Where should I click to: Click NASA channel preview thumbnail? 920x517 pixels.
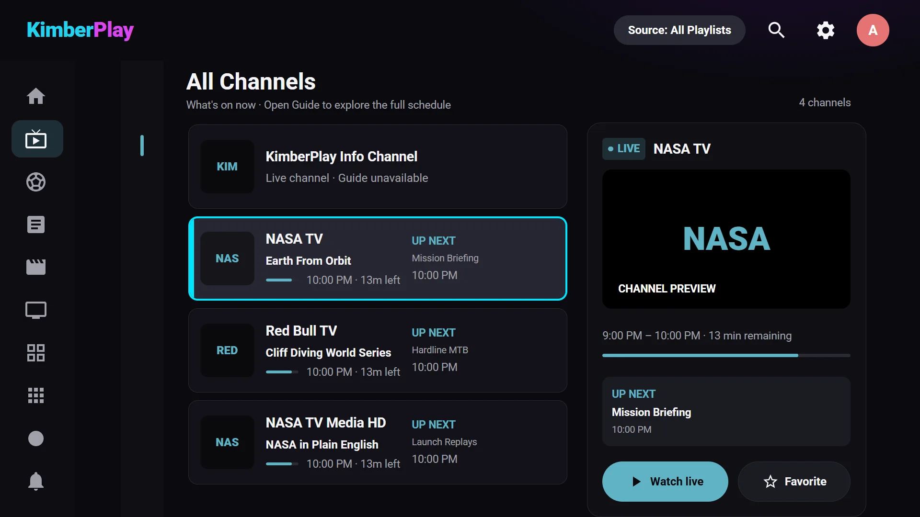point(726,239)
